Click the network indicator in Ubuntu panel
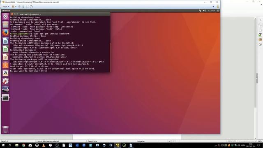This screenshot has width=263, height=148. tap(200, 11)
